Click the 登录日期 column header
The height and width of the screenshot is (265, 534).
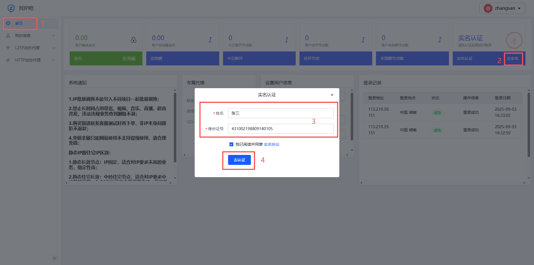[x=503, y=98]
